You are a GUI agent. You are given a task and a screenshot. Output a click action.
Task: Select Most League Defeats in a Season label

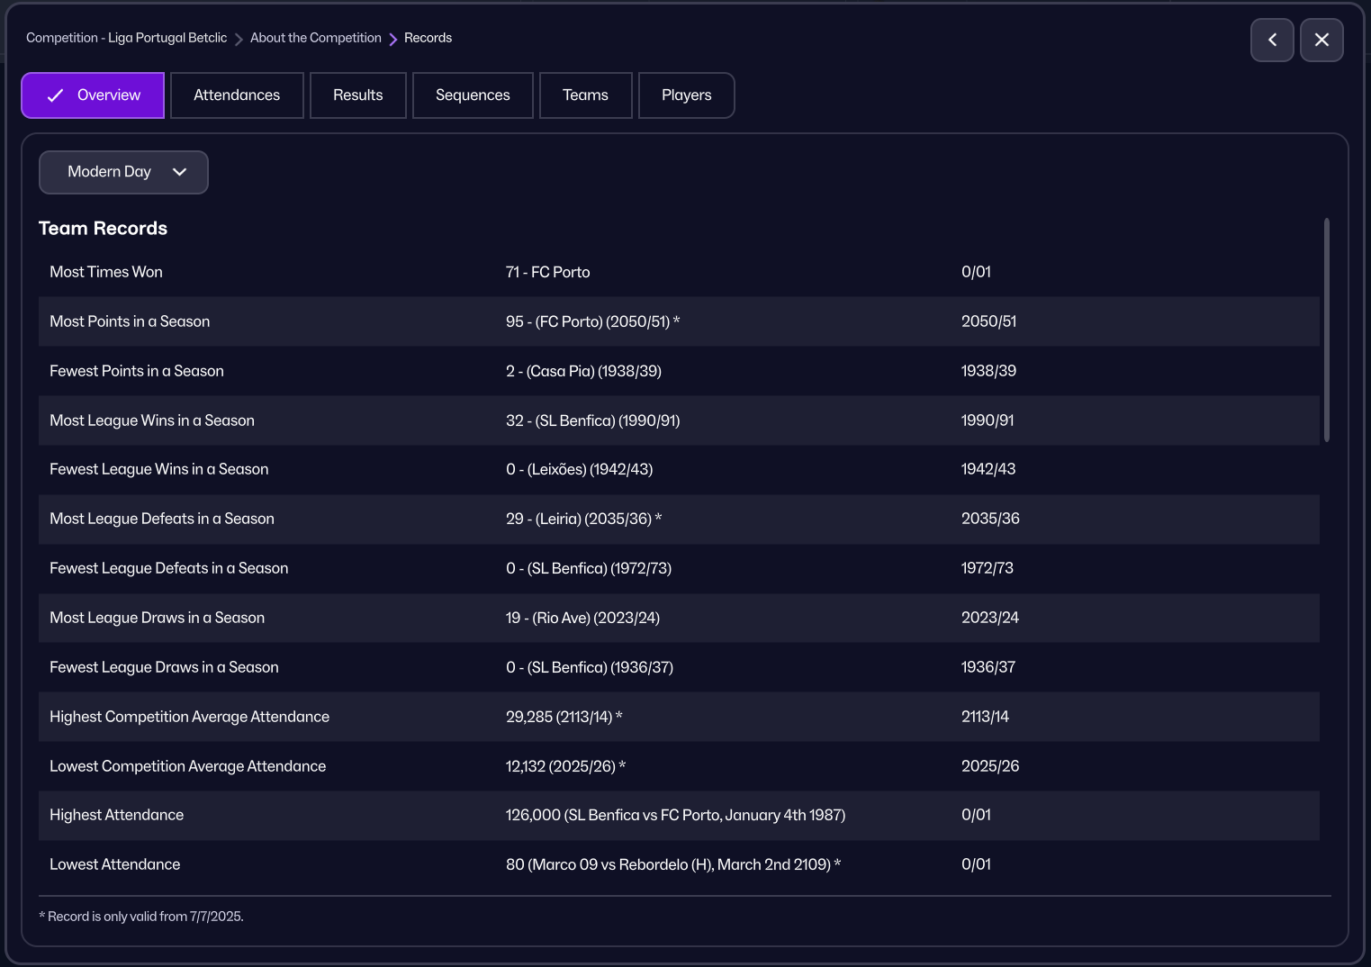pos(162,519)
